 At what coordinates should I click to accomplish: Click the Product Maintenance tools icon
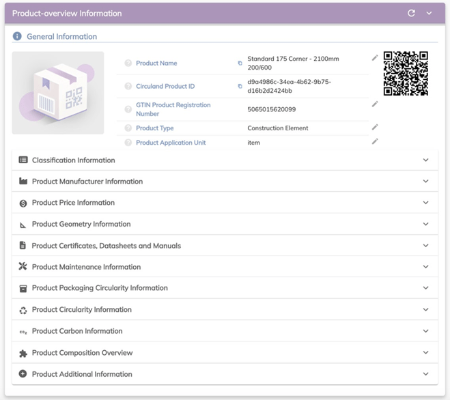(x=23, y=266)
